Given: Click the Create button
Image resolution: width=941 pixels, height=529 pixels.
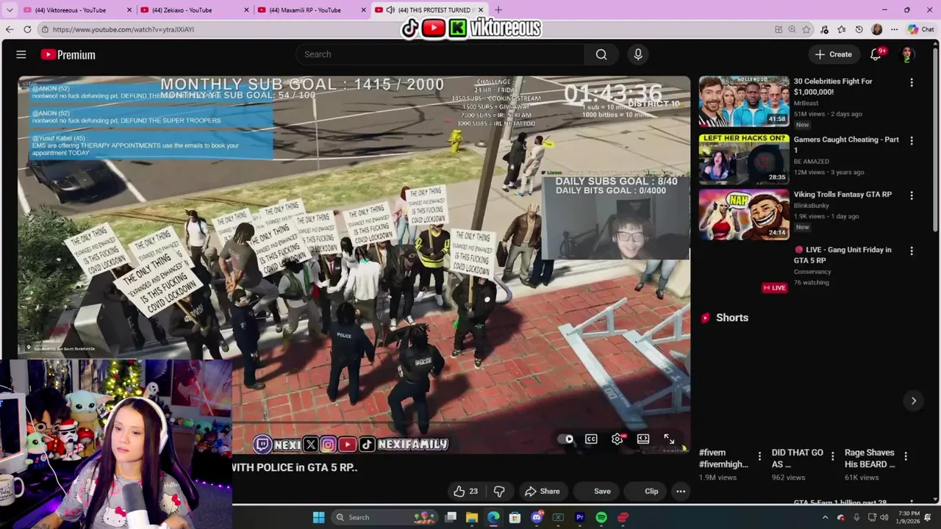Looking at the screenshot, I should coord(833,54).
